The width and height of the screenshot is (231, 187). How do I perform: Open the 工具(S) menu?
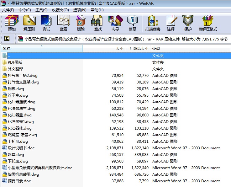tap(41, 10)
